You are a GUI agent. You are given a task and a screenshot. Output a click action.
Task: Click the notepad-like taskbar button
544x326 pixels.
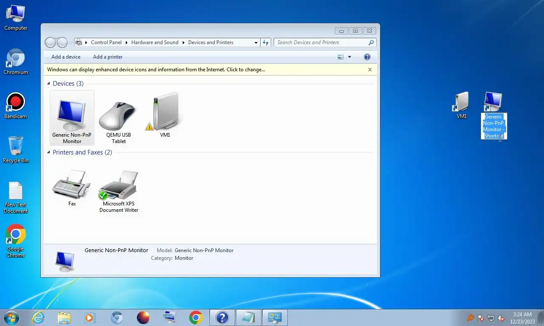(249, 318)
